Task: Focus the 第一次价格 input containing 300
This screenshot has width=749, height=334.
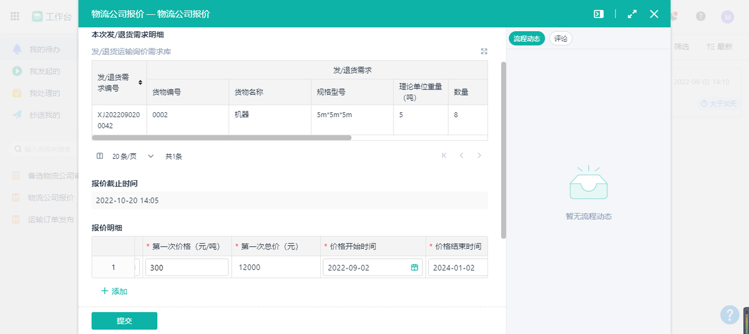Action: (187, 267)
